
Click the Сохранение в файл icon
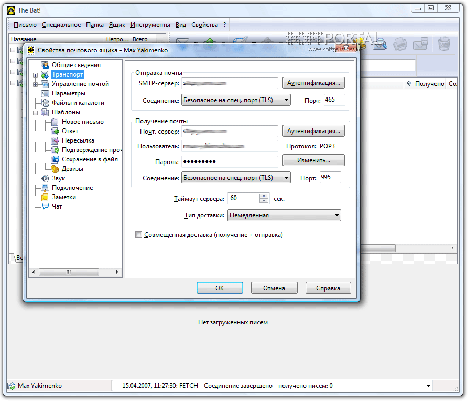(x=55, y=159)
